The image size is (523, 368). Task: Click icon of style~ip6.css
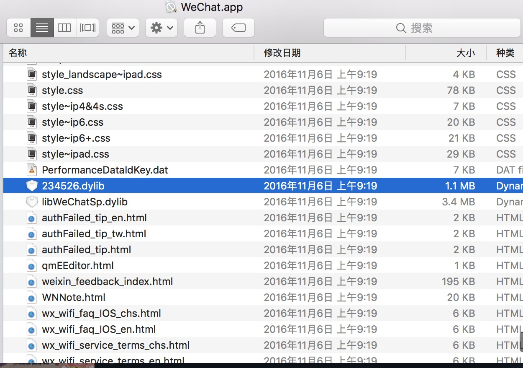[32, 122]
